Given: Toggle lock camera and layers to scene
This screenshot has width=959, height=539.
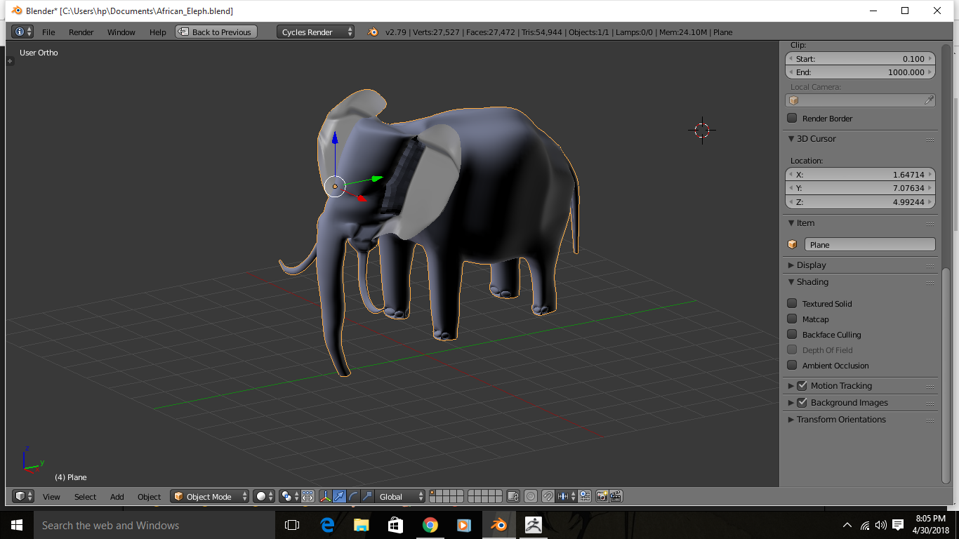Looking at the screenshot, I should coord(512,496).
